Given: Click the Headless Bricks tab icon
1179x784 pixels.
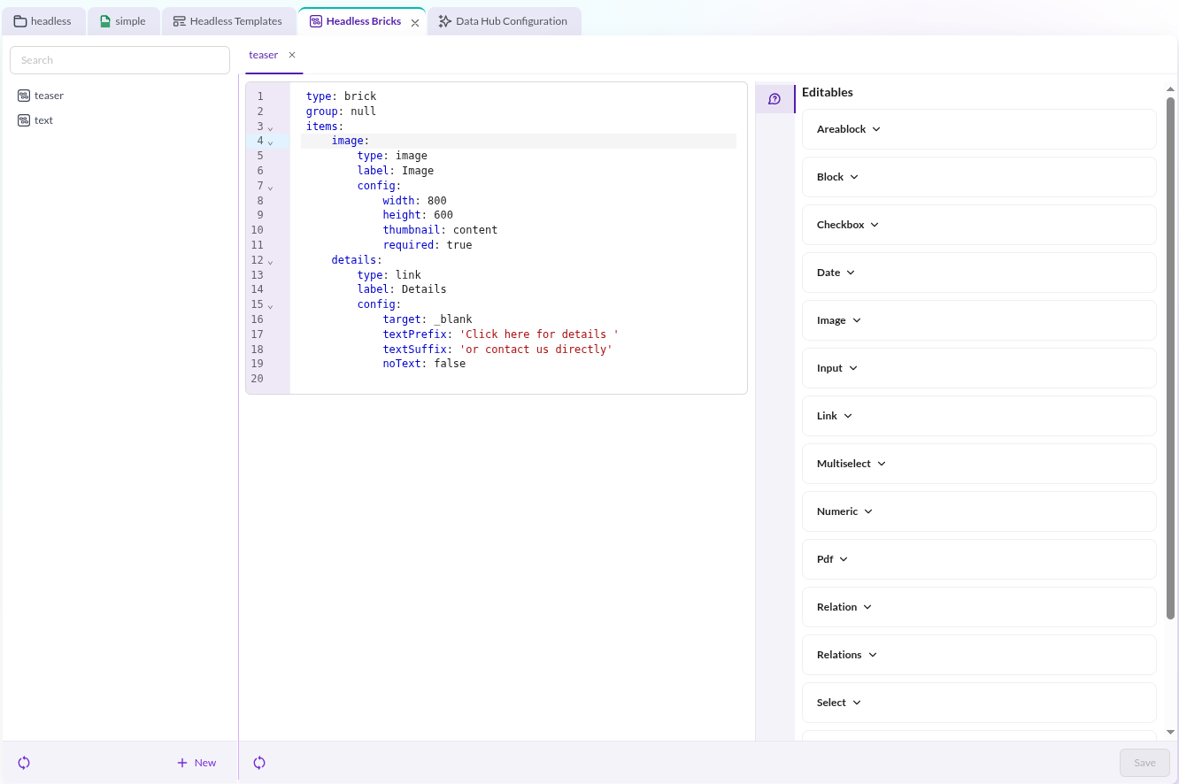Looking at the screenshot, I should 316,21.
